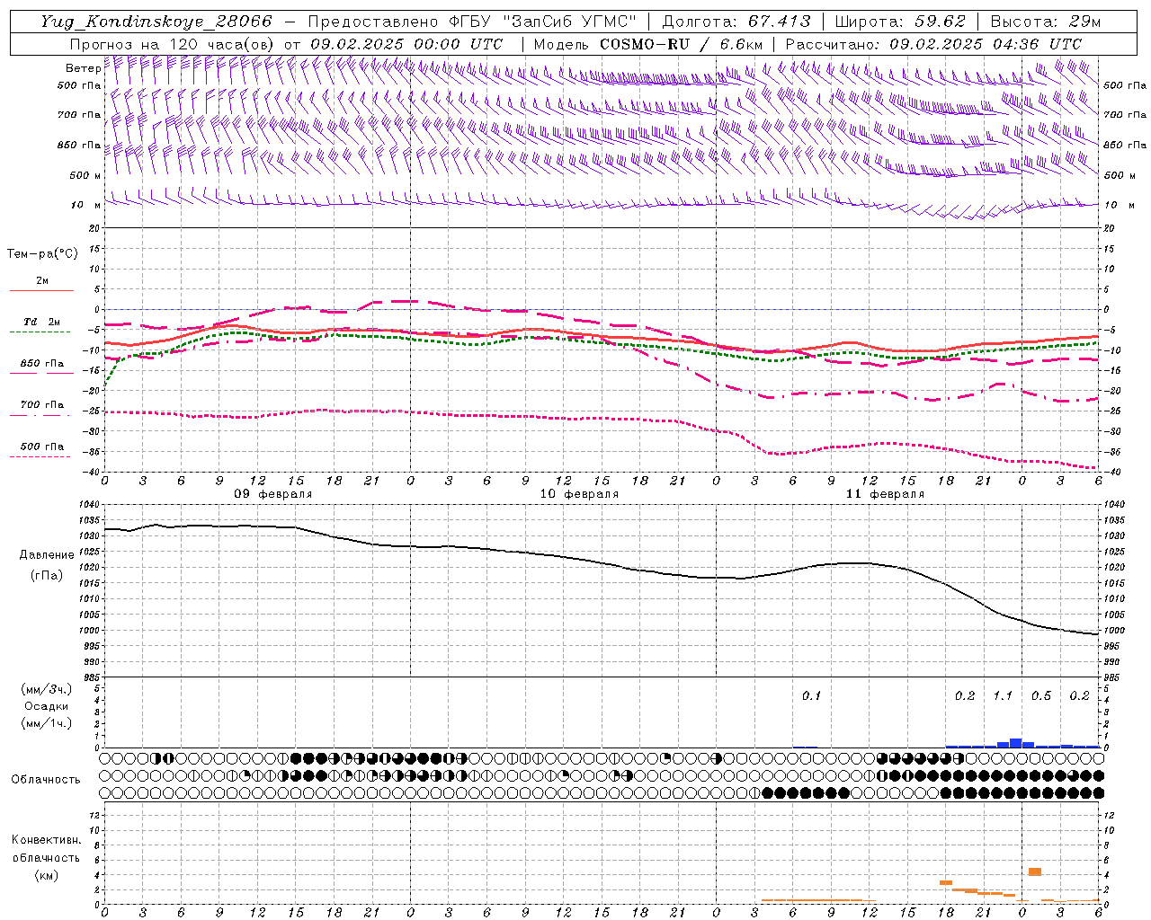The image size is (1151, 920).
Task: Click the Давление panel label
Action: click(x=47, y=555)
